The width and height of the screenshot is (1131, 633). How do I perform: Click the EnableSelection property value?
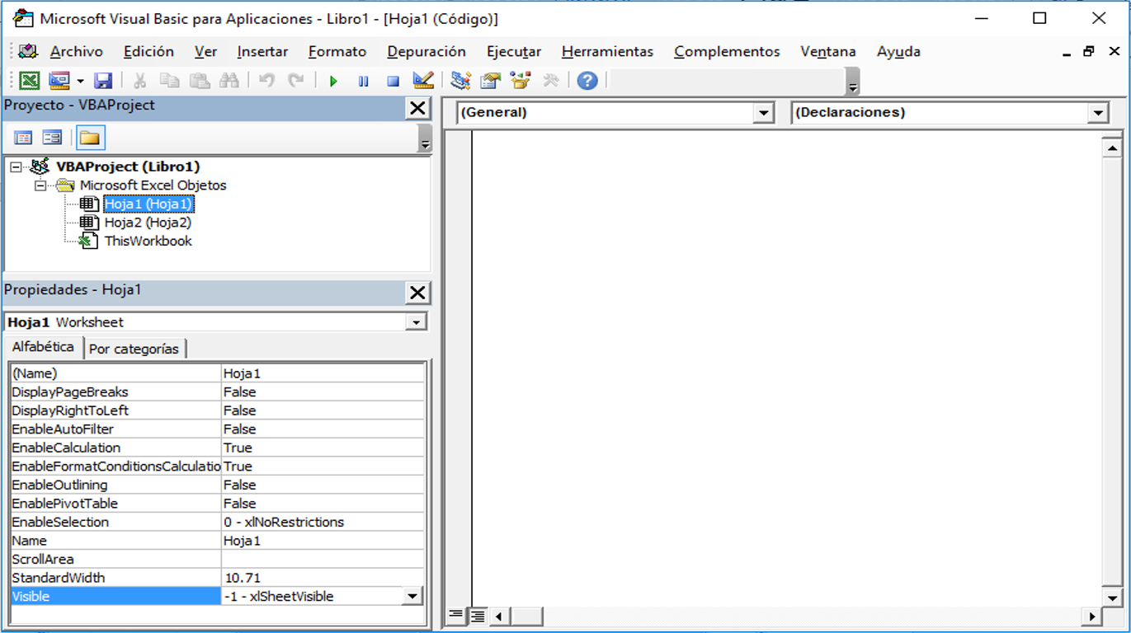(x=323, y=522)
